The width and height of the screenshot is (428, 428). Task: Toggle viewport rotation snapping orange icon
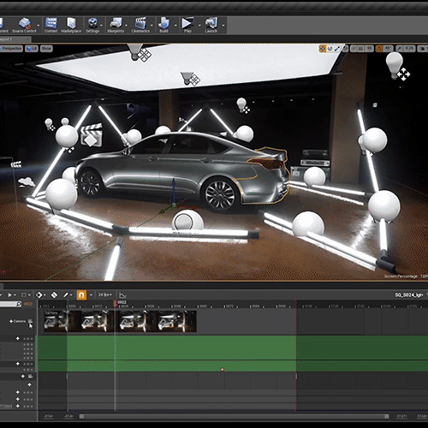[x=379, y=49]
